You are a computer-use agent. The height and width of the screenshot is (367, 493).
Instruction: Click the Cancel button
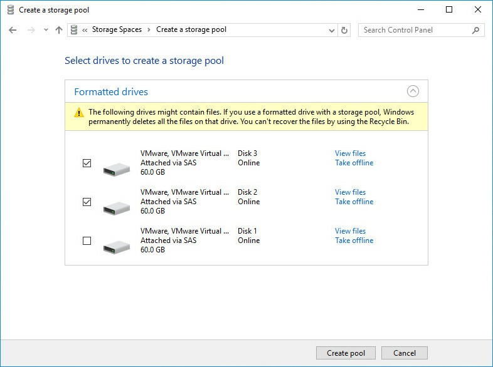[x=405, y=353]
